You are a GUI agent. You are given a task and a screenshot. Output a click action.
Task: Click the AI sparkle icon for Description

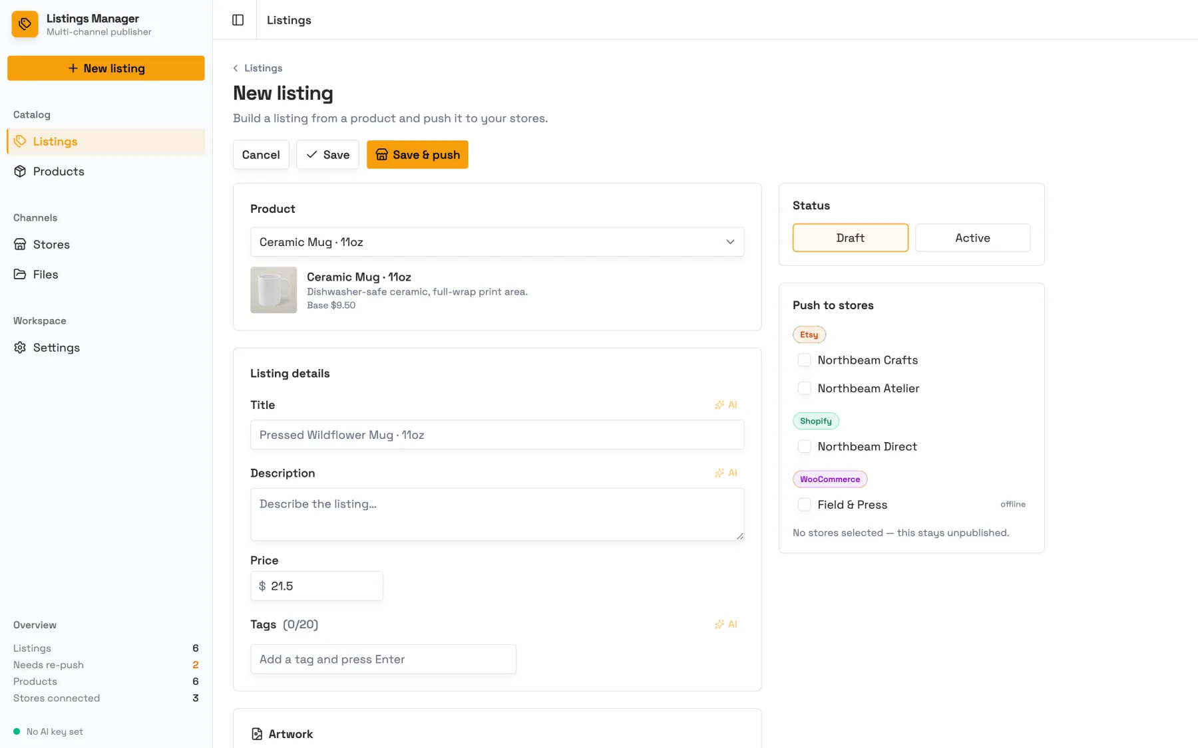[x=719, y=473]
